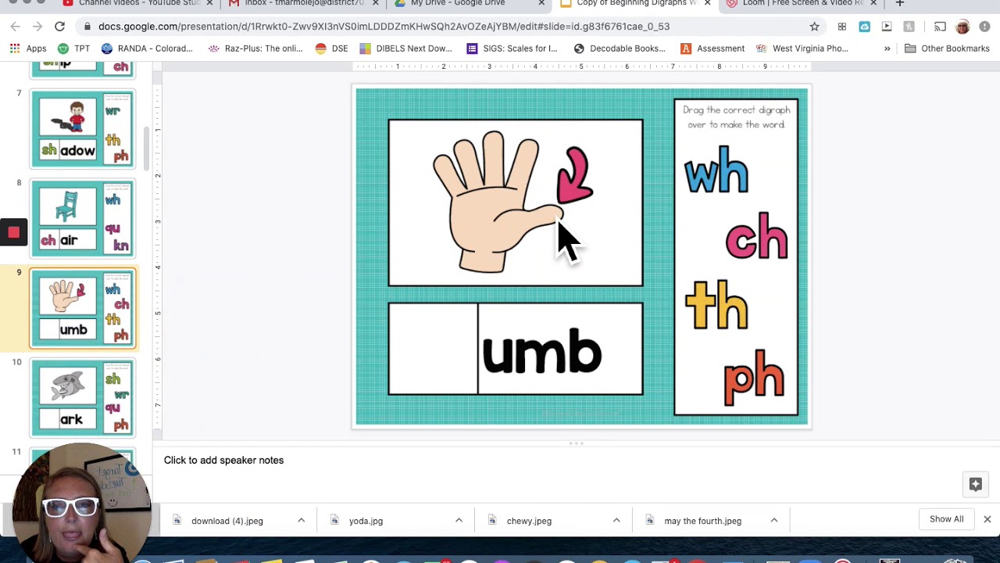Viewport: 1000px width, 563px height.
Task: Open may the fourth.jpeg download
Action: (x=702, y=521)
